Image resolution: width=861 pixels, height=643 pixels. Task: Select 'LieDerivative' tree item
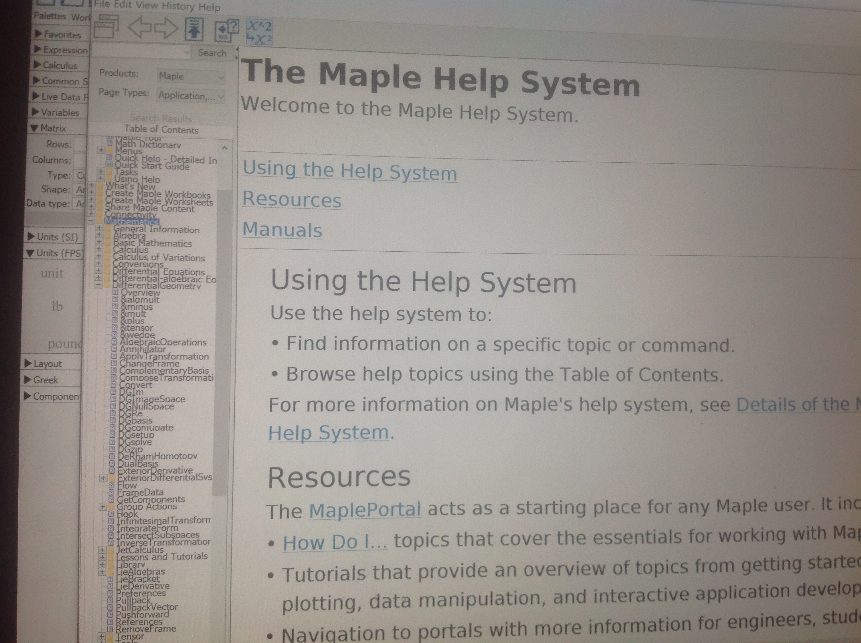(x=143, y=586)
